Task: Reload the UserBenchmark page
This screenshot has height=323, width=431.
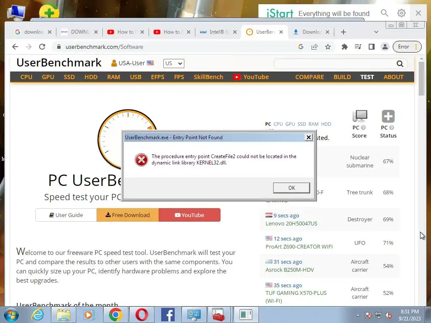Action: pos(42,47)
